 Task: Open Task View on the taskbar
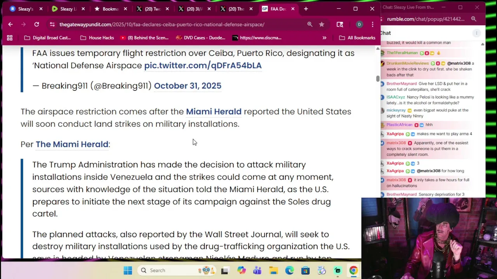[224, 270]
